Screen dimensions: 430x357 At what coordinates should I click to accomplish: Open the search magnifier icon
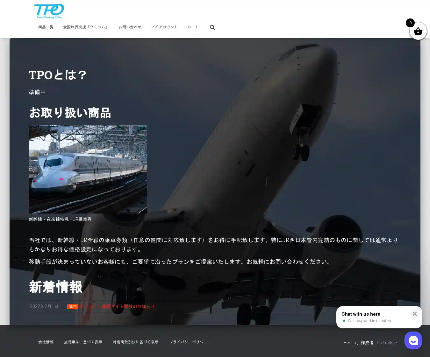(x=212, y=27)
